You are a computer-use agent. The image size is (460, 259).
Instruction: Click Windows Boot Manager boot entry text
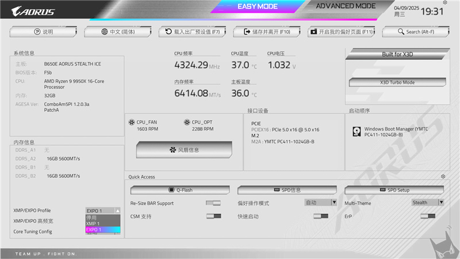(396, 132)
